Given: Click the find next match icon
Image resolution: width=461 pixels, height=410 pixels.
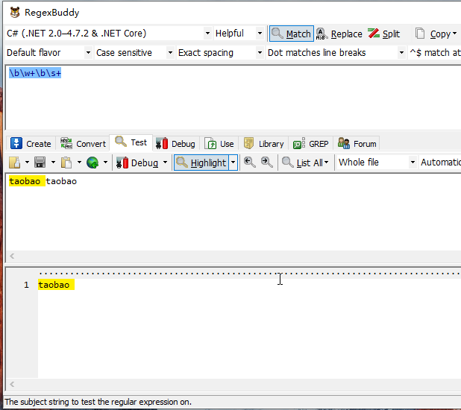Looking at the screenshot, I should 266,163.
